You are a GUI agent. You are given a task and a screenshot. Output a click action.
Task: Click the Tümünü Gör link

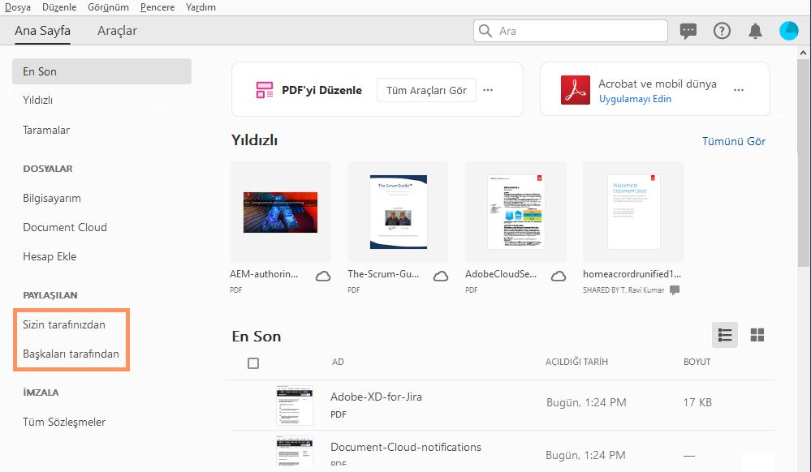pyautogui.click(x=733, y=141)
